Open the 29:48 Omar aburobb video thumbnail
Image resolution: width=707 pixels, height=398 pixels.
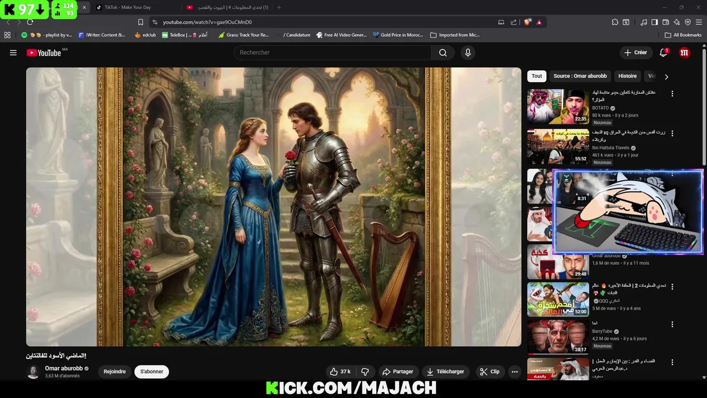(558, 262)
